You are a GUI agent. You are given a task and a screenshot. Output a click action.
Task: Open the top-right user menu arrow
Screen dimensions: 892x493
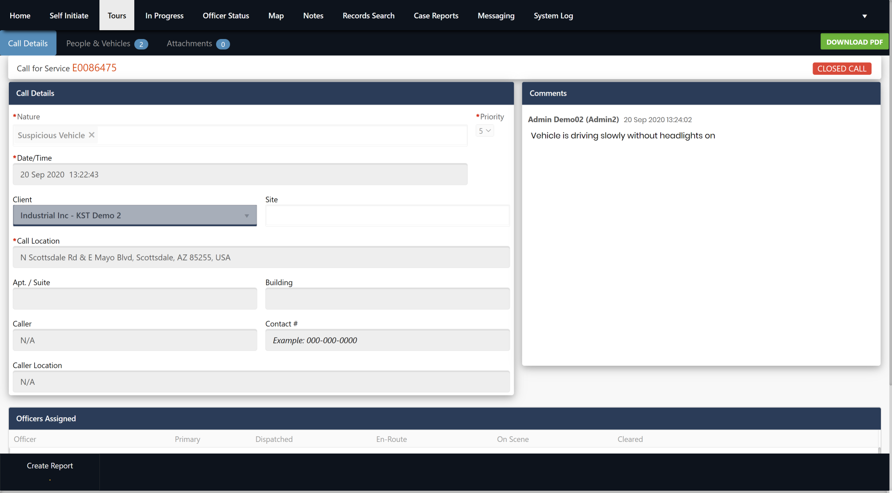click(865, 16)
